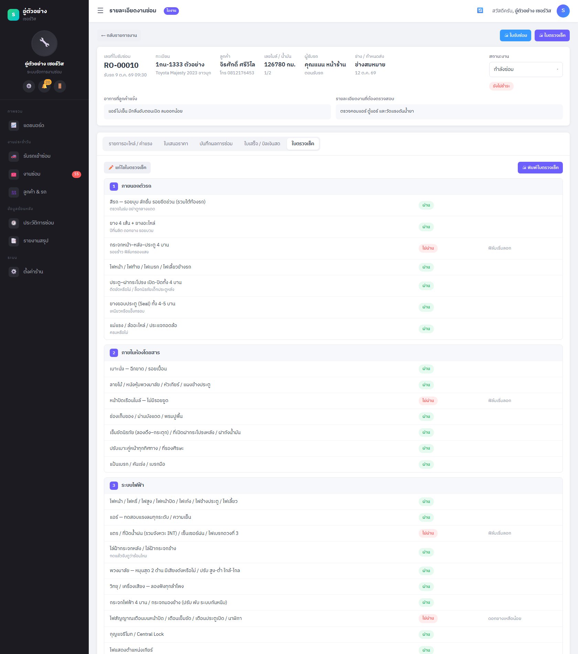Click the car intake icon
The width and height of the screenshot is (578, 654).
pyautogui.click(x=14, y=156)
